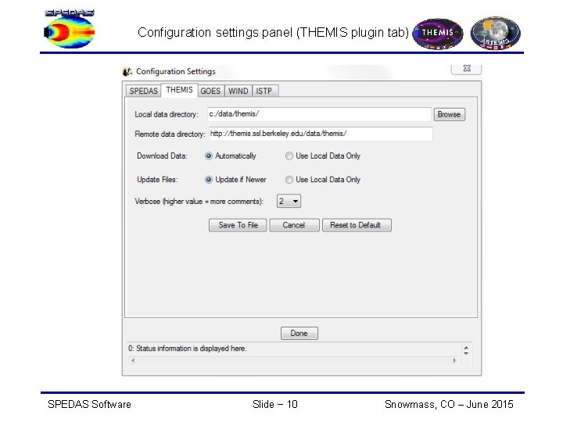Click the Configuration Settings window icon
Viewport: 563px width, 422px height.
(127, 71)
